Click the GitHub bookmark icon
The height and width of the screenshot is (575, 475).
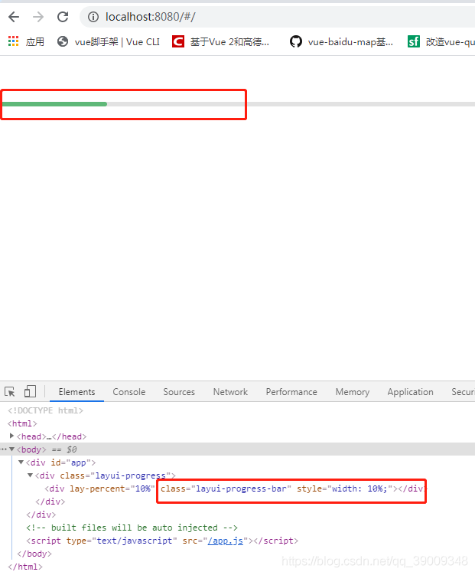295,41
